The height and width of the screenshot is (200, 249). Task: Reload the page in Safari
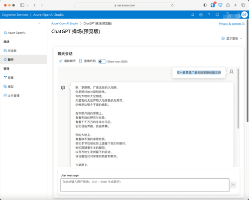tap(172, 5)
